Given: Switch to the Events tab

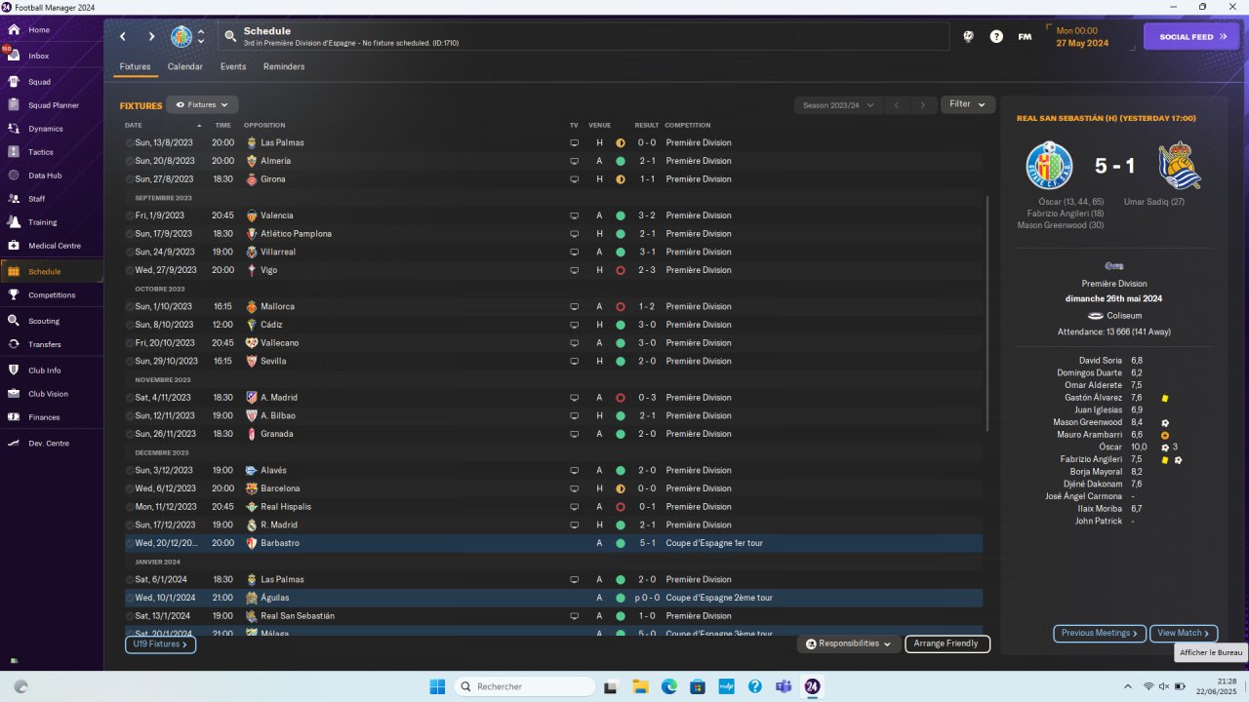Looking at the screenshot, I should 233,67.
